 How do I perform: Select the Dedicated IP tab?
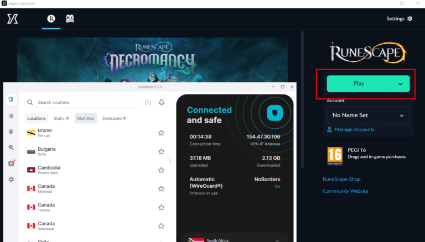tap(114, 118)
